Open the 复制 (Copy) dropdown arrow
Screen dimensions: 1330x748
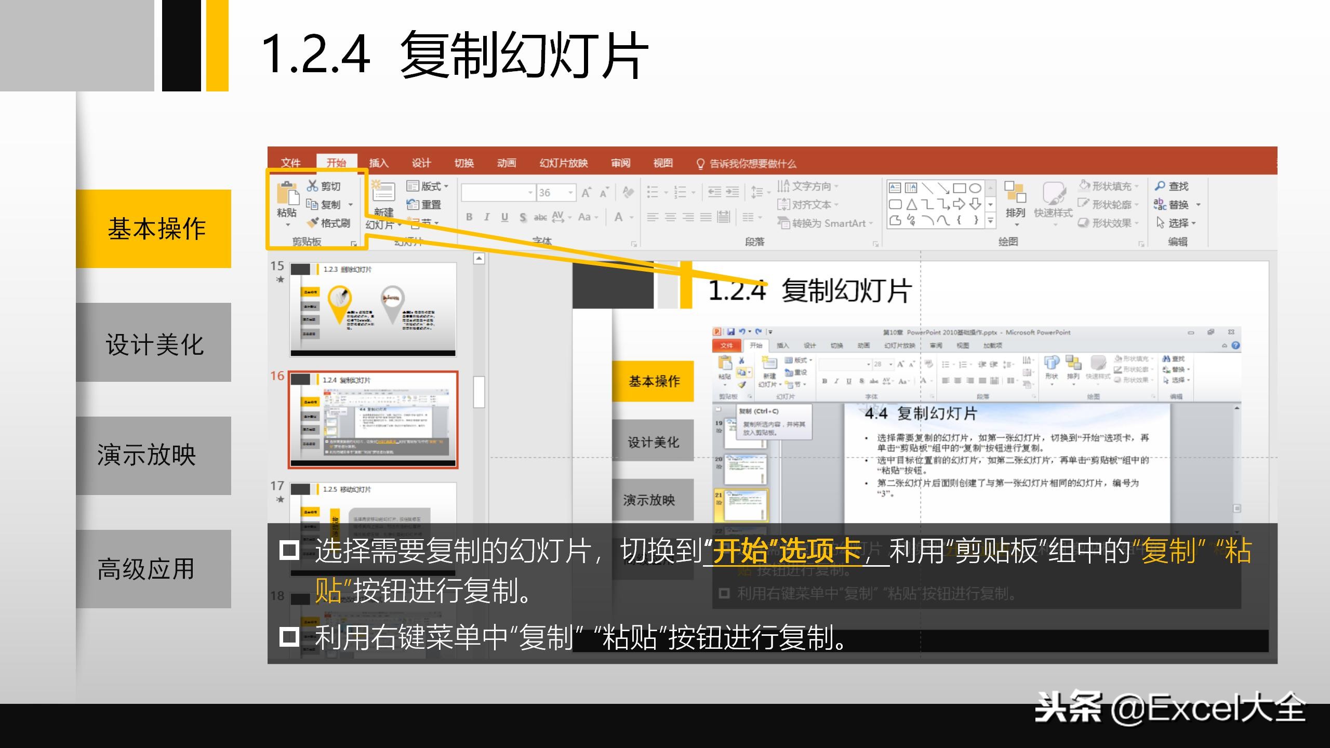click(x=351, y=205)
